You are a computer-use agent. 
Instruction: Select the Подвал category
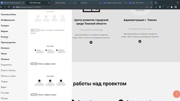coord(4,82)
